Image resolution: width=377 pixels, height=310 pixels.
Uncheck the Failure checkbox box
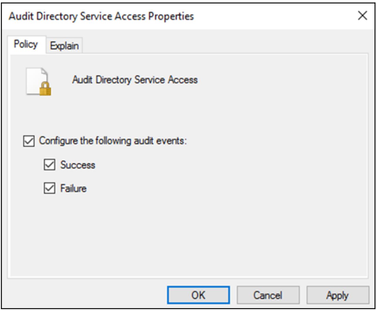[49, 188]
